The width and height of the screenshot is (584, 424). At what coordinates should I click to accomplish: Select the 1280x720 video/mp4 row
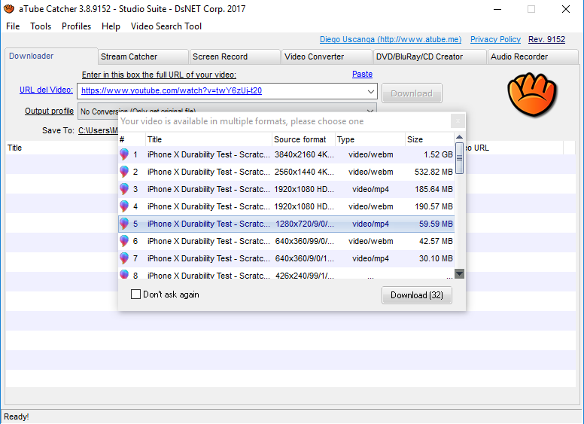[287, 224]
